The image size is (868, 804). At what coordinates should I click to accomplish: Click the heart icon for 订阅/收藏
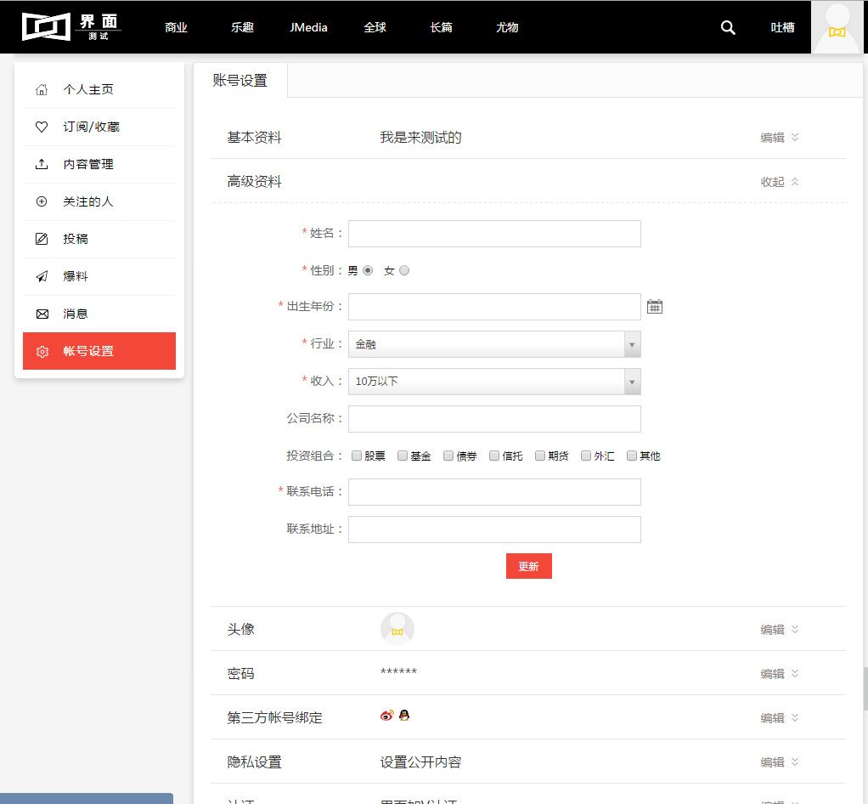(x=42, y=127)
